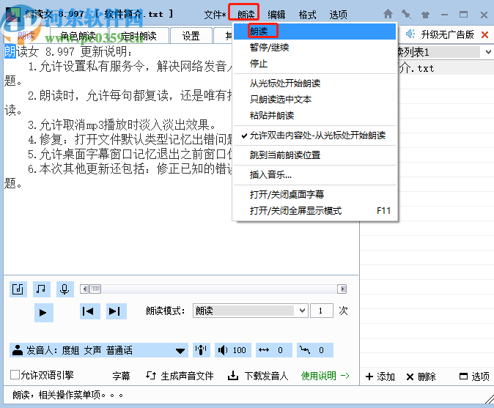
Task: Expand the playlist dropdown 列表1
Action: coord(488,52)
